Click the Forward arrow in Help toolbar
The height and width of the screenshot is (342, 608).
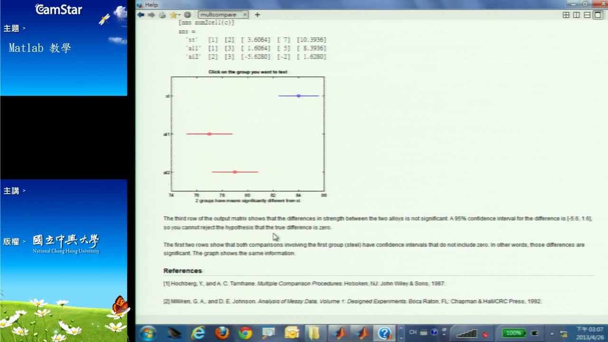[x=151, y=15]
